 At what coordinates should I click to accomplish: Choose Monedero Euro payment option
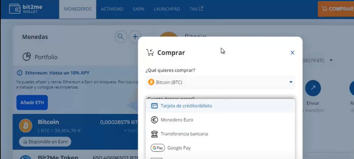click(x=220, y=120)
